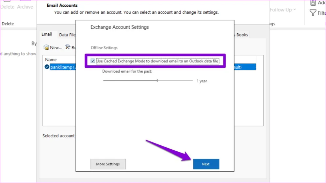Switch to the Email tab
326x183 pixels.
pyautogui.click(x=47, y=34)
